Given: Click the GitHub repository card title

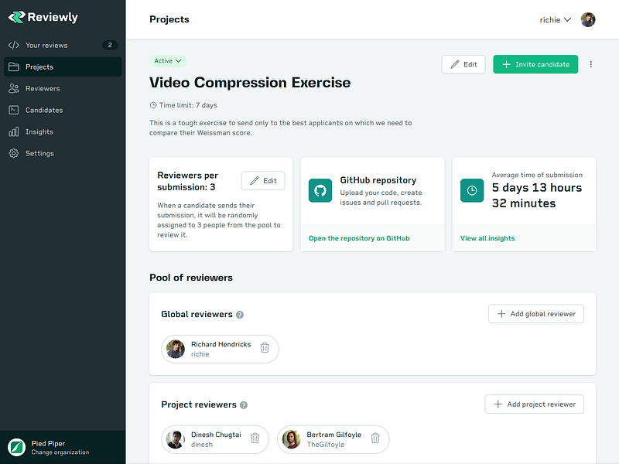Looking at the screenshot, I should pyautogui.click(x=378, y=180).
